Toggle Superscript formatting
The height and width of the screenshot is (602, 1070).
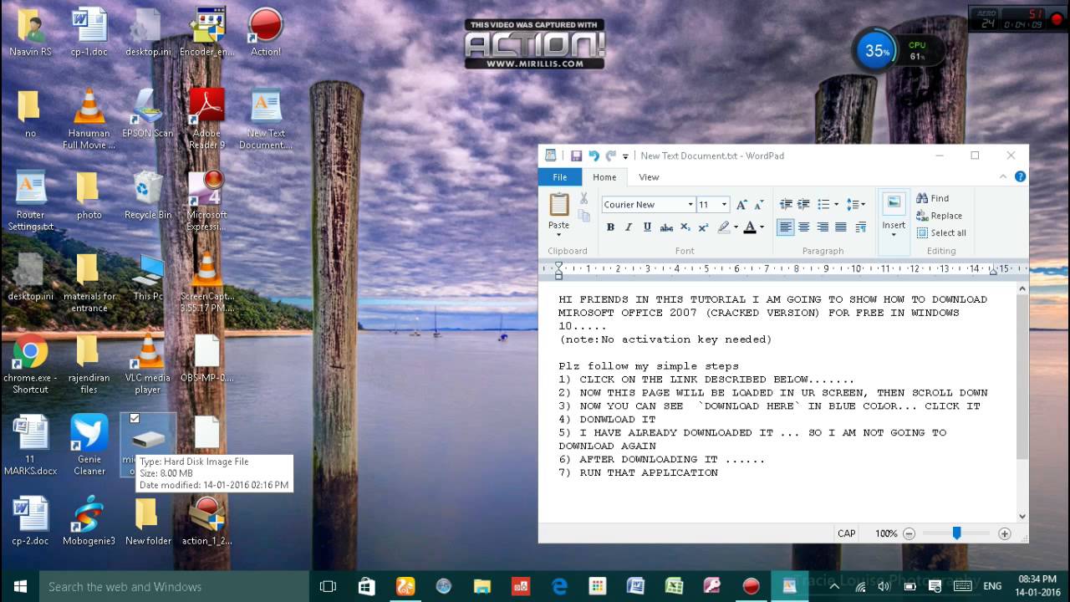[x=703, y=227]
